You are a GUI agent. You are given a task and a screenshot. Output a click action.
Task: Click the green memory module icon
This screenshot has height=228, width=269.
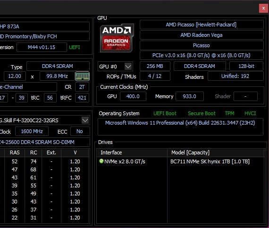tap(82, 76)
